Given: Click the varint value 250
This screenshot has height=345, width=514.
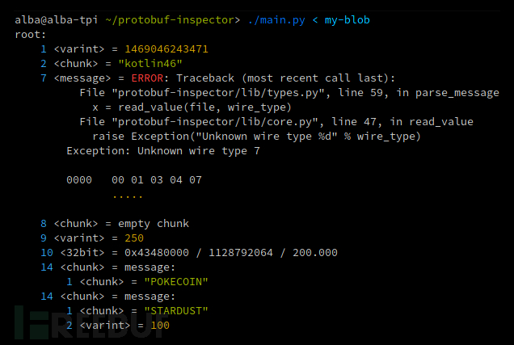Looking at the screenshot, I should click(134, 238).
